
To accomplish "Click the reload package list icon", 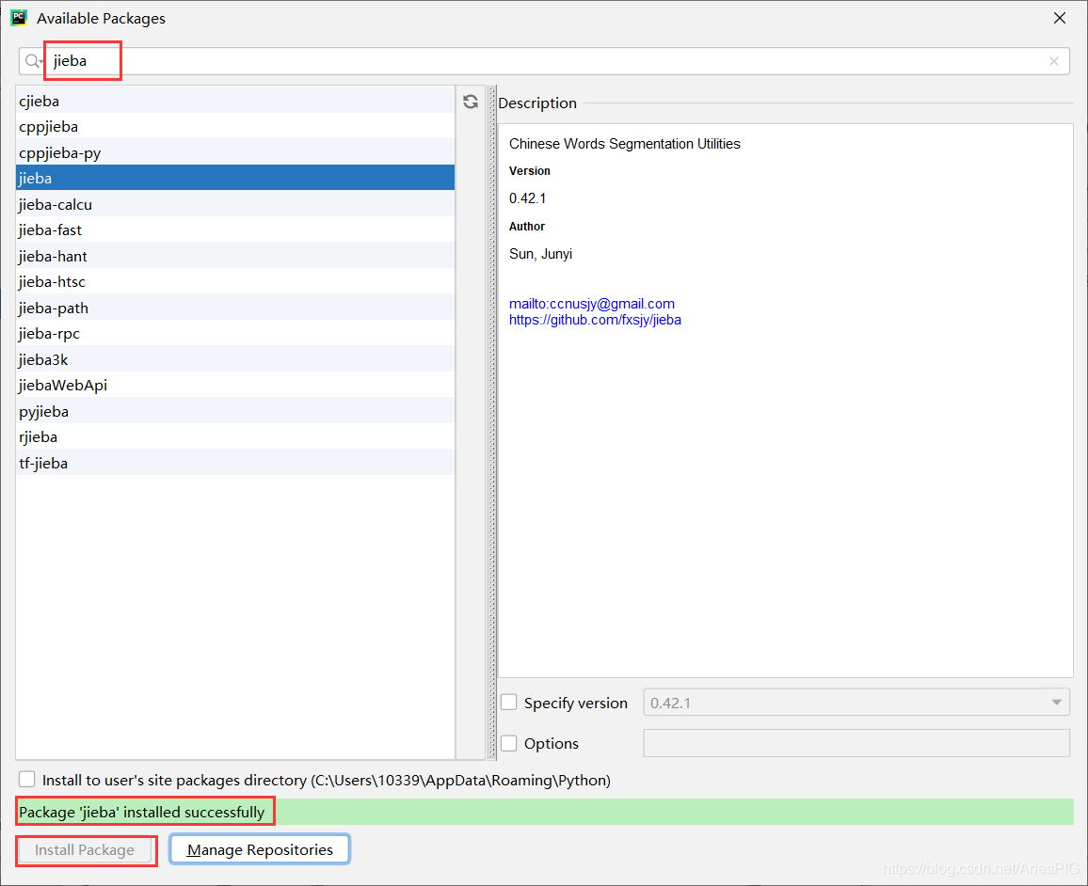I will (471, 102).
